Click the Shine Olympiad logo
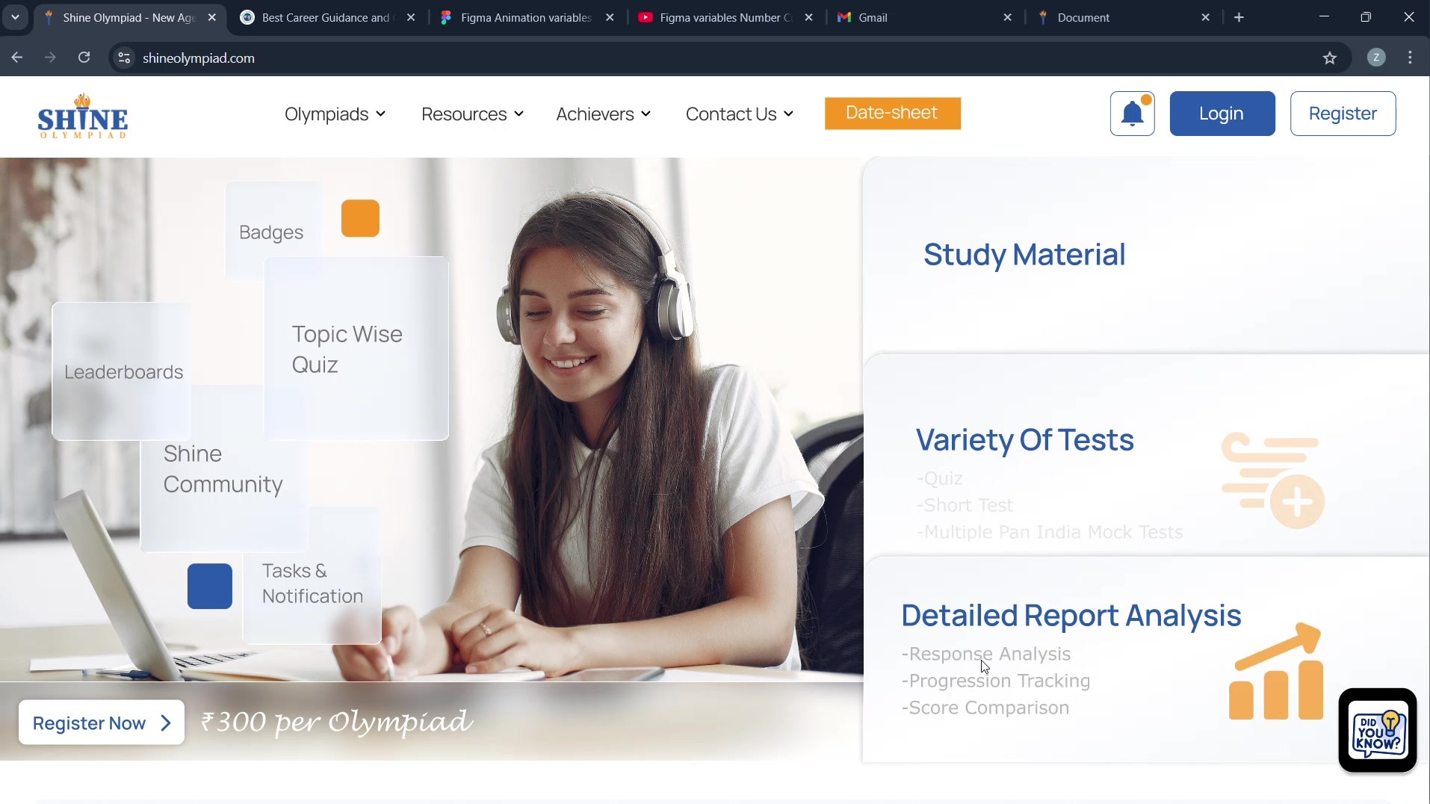 83,116
